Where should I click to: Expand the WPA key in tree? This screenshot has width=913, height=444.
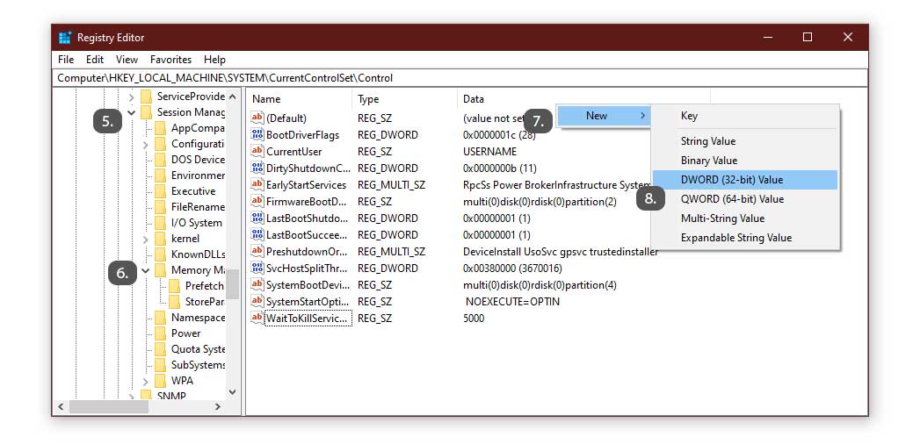[146, 381]
